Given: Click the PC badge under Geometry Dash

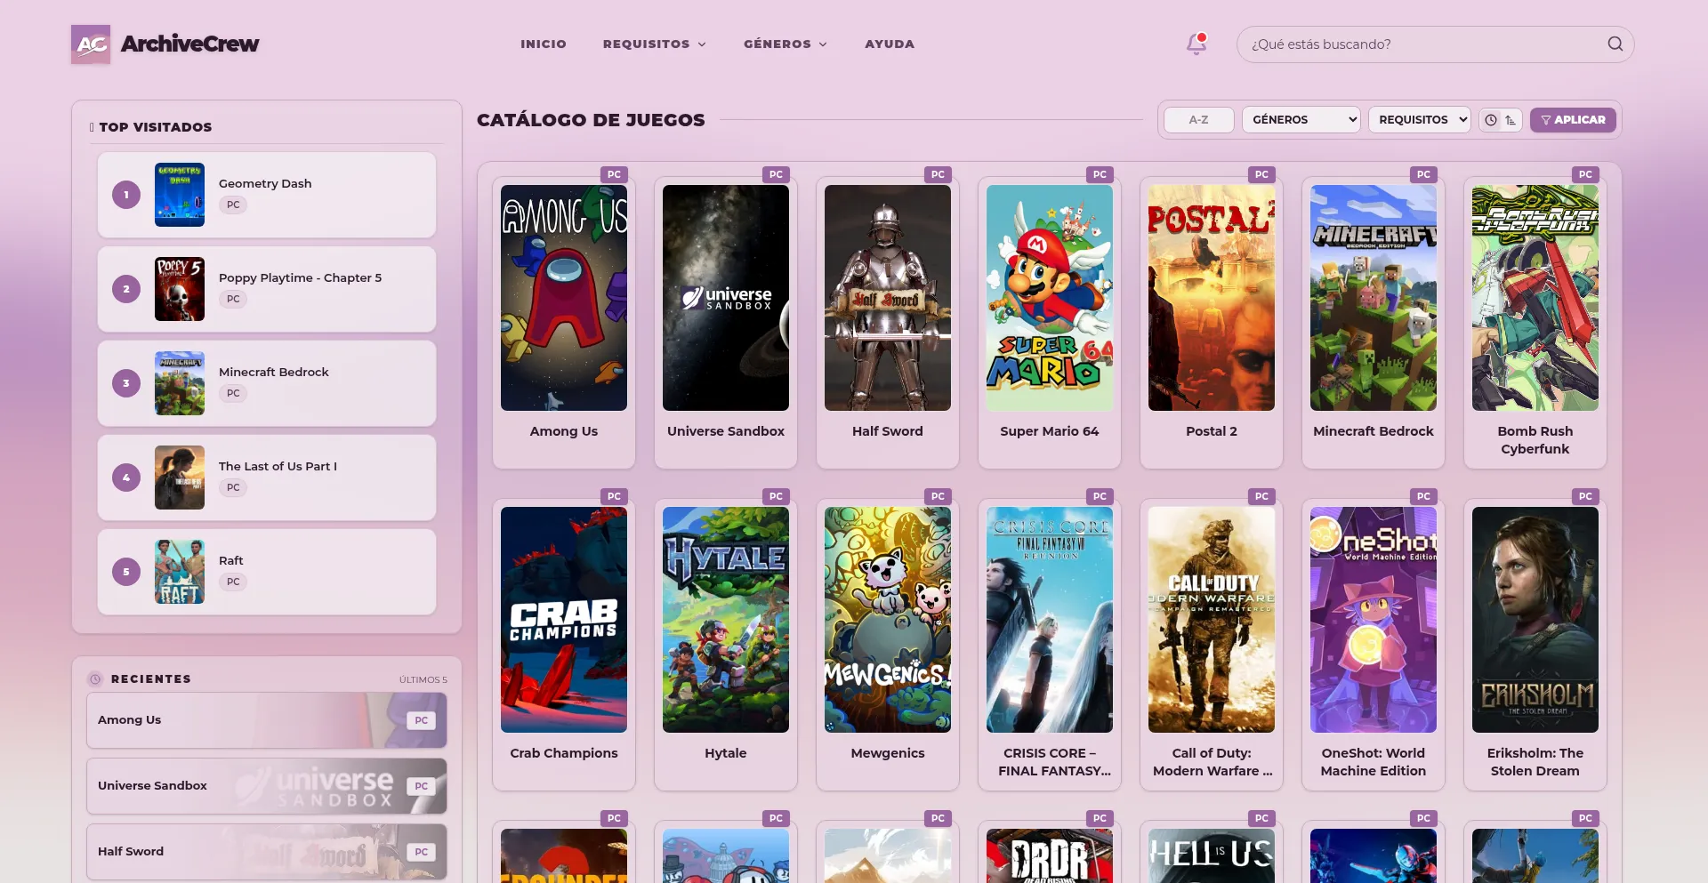Looking at the screenshot, I should click(233, 205).
